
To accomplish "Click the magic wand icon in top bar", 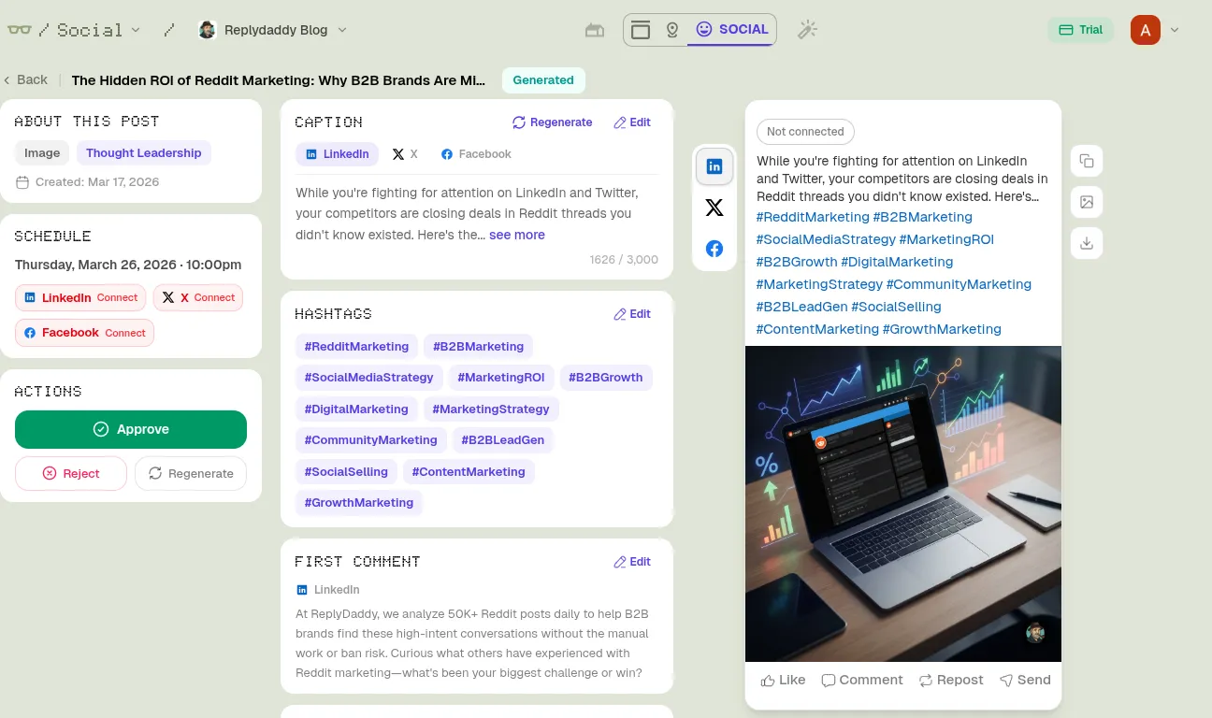I will 807,30.
